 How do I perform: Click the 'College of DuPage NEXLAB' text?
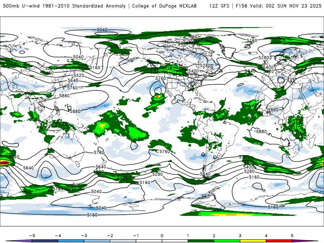pos(164,6)
